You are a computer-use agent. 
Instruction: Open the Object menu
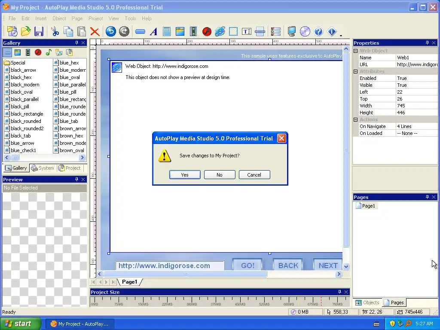tap(59, 18)
